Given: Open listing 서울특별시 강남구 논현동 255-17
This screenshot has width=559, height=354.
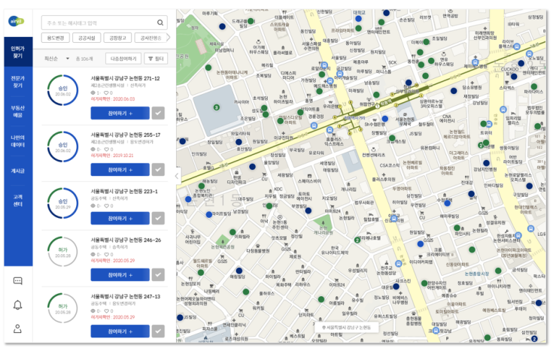Looking at the screenshot, I should 126,135.
